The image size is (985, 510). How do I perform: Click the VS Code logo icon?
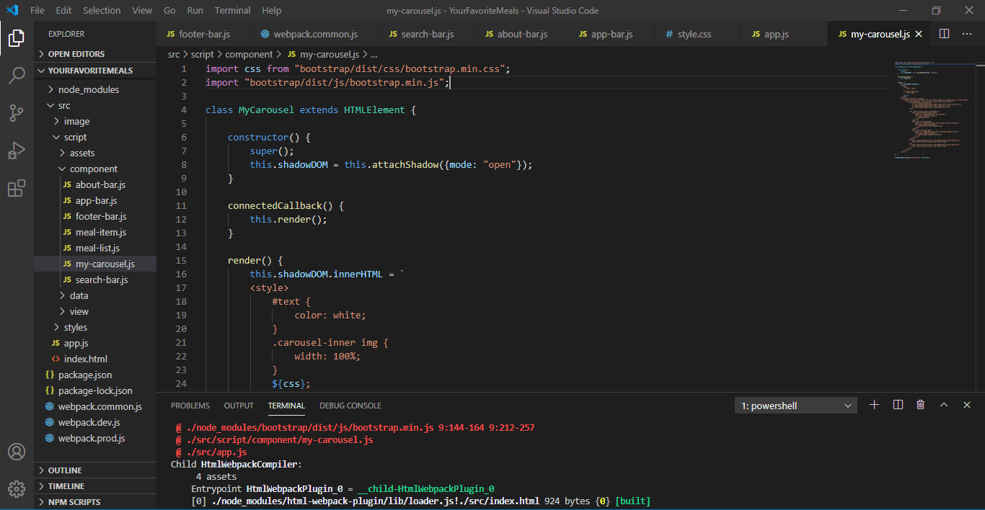12,10
